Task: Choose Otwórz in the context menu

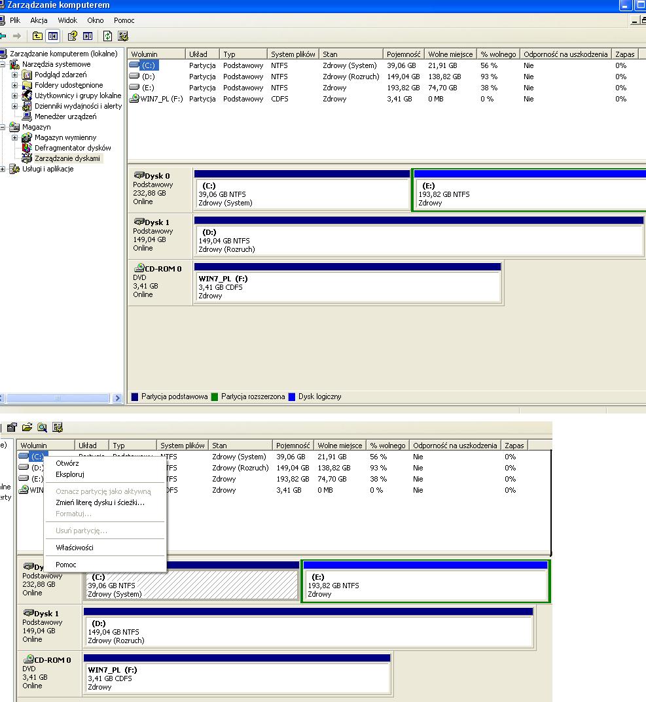Action: (x=105, y=463)
